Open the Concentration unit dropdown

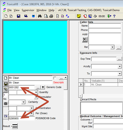32,108
